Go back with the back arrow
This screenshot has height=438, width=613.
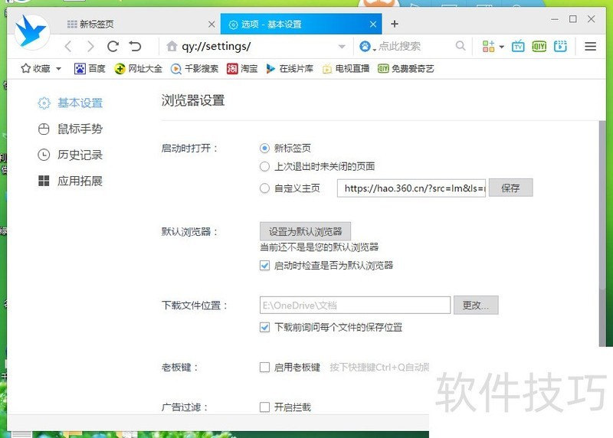tap(68, 47)
